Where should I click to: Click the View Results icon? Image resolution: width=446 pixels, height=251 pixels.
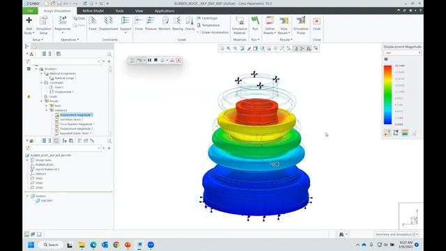(284, 20)
